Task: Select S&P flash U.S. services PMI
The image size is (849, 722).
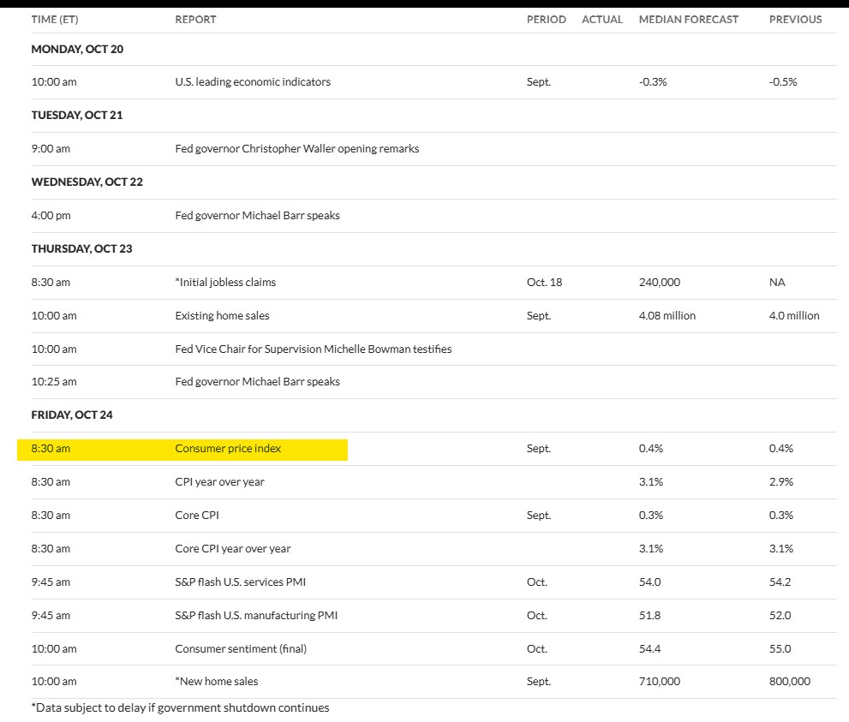Action: [240, 582]
